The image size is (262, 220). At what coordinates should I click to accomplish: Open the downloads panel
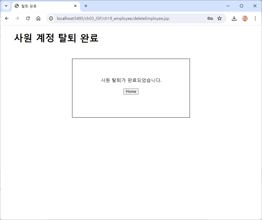click(x=234, y=18)
